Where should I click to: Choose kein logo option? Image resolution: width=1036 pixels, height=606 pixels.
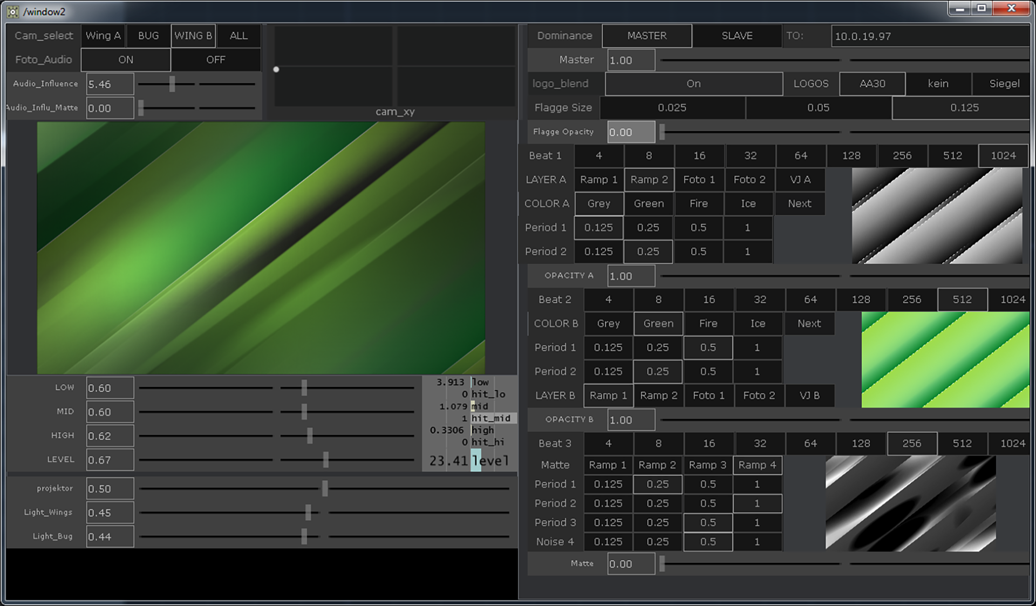(938, 84)
